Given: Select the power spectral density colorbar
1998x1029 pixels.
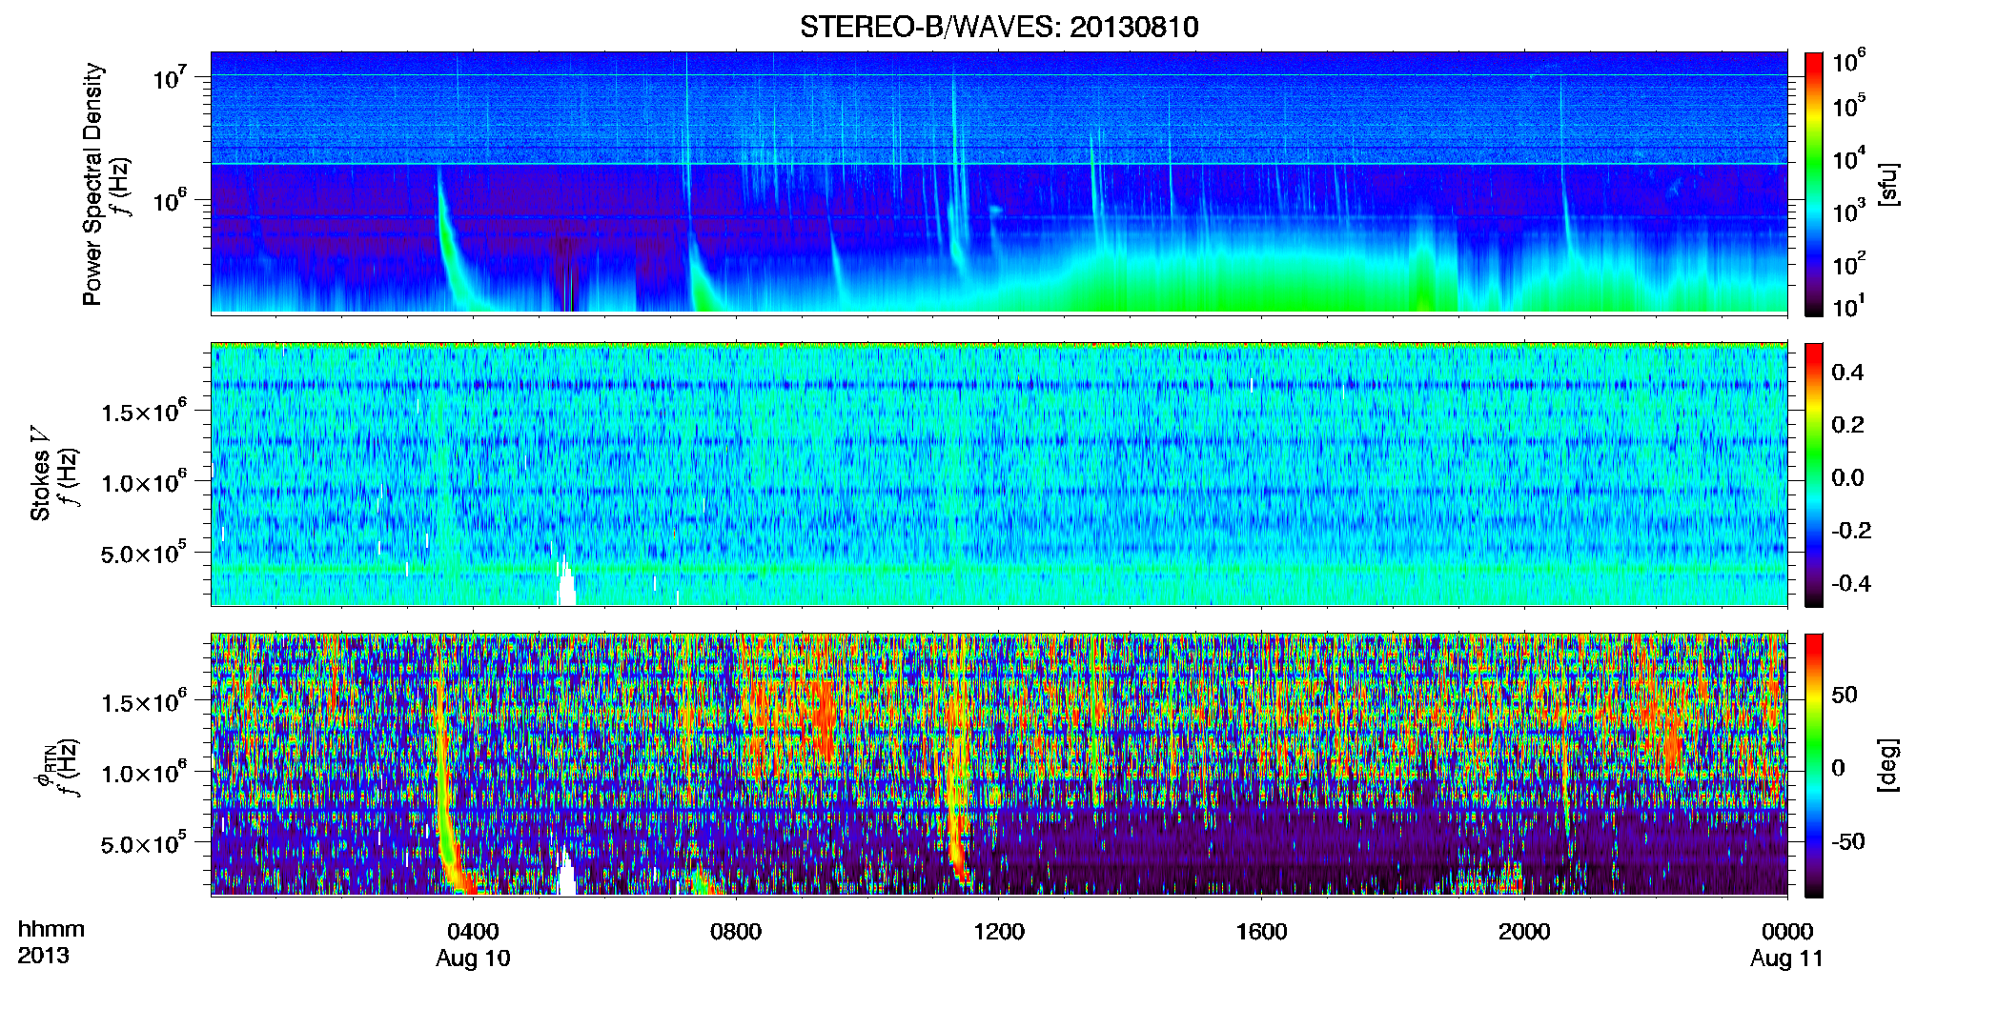Looking at the screenshot, I should (1814, 184).
